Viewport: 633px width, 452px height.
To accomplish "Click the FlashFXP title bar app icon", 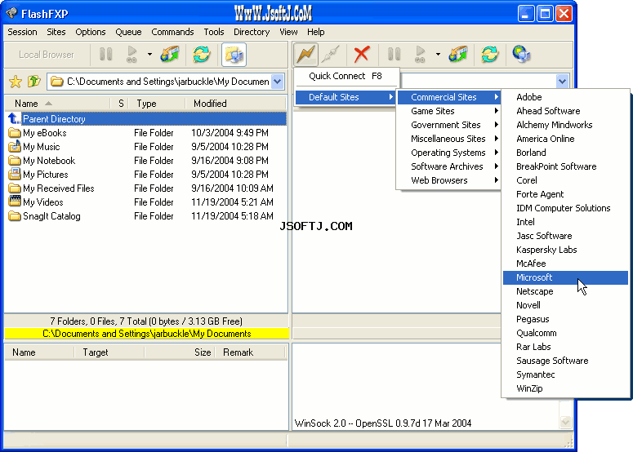I will pos(11,13).
